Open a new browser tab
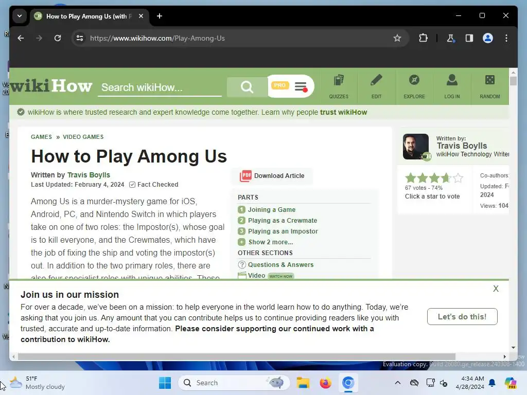The width and height of the screenshot is (527, 395). [x=160, y=16]
